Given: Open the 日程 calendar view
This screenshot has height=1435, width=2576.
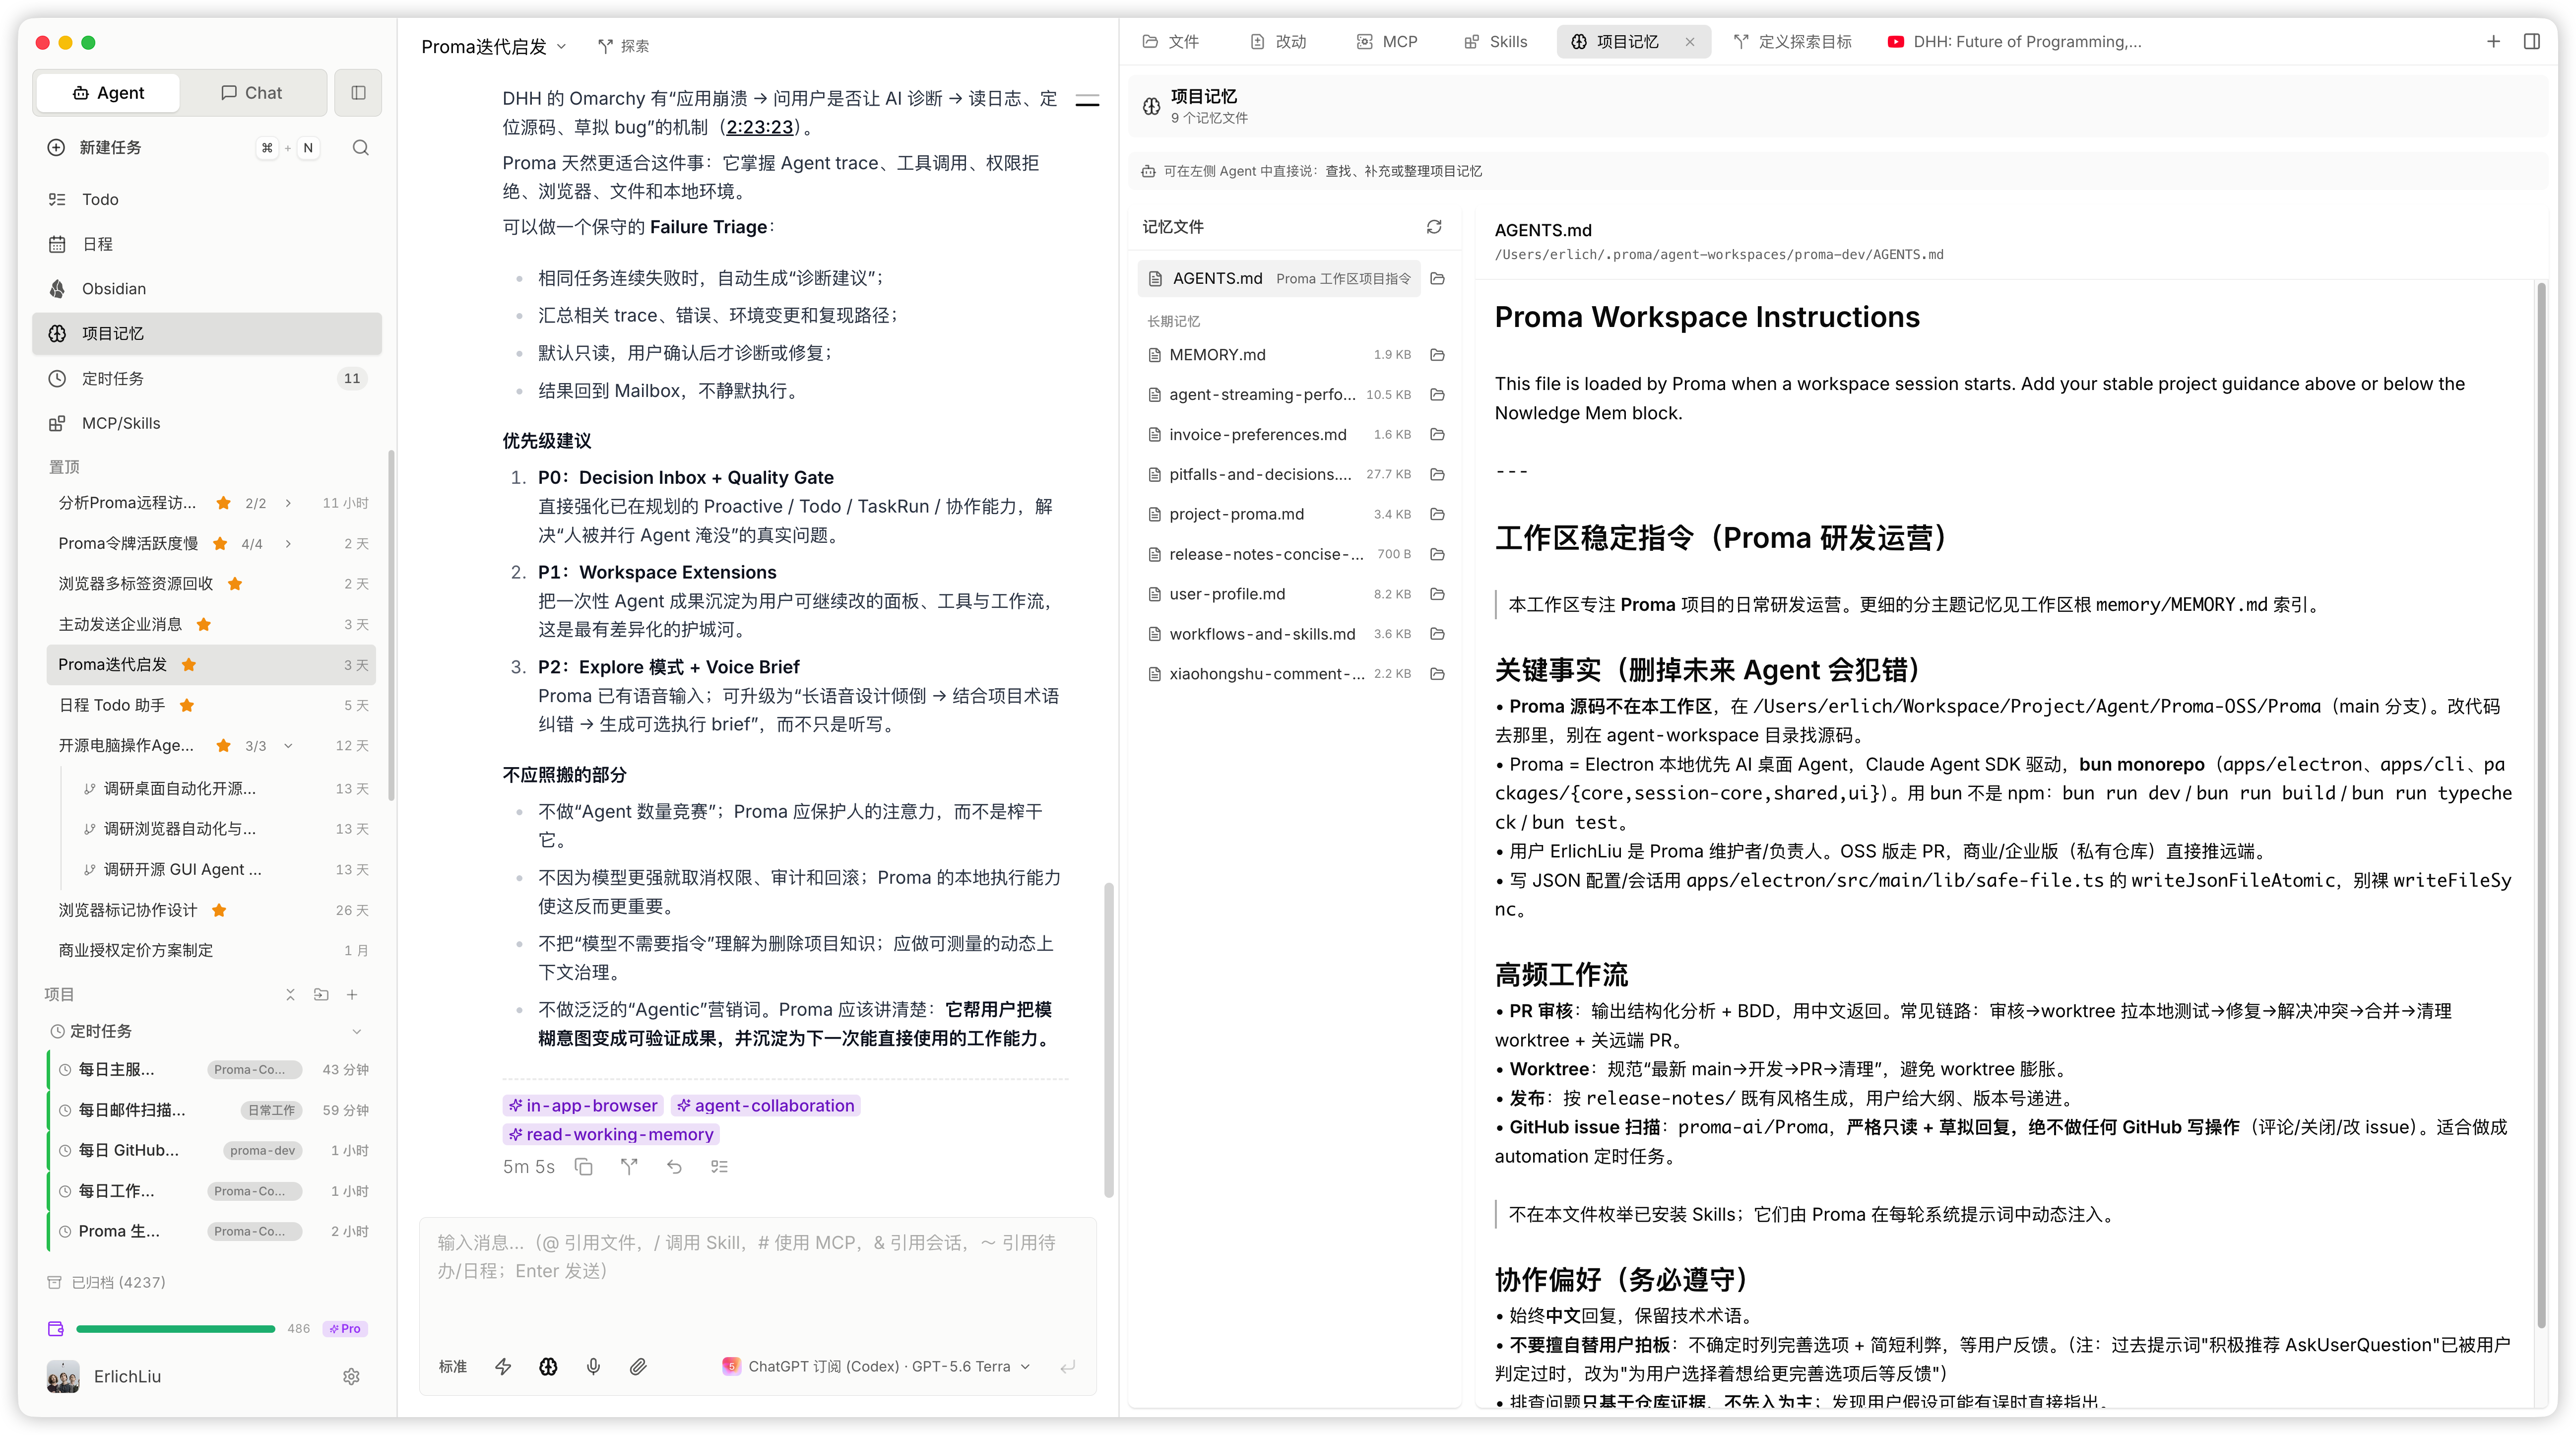Looking at the screenshot, I should pos(207,244).
